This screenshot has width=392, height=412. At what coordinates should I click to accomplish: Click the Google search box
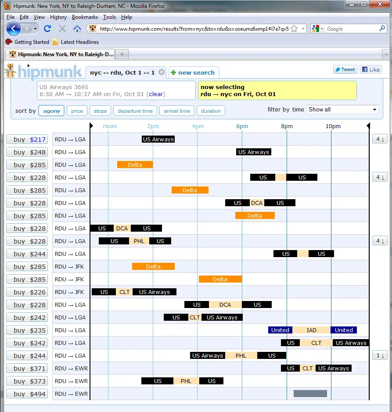[352, 29]
